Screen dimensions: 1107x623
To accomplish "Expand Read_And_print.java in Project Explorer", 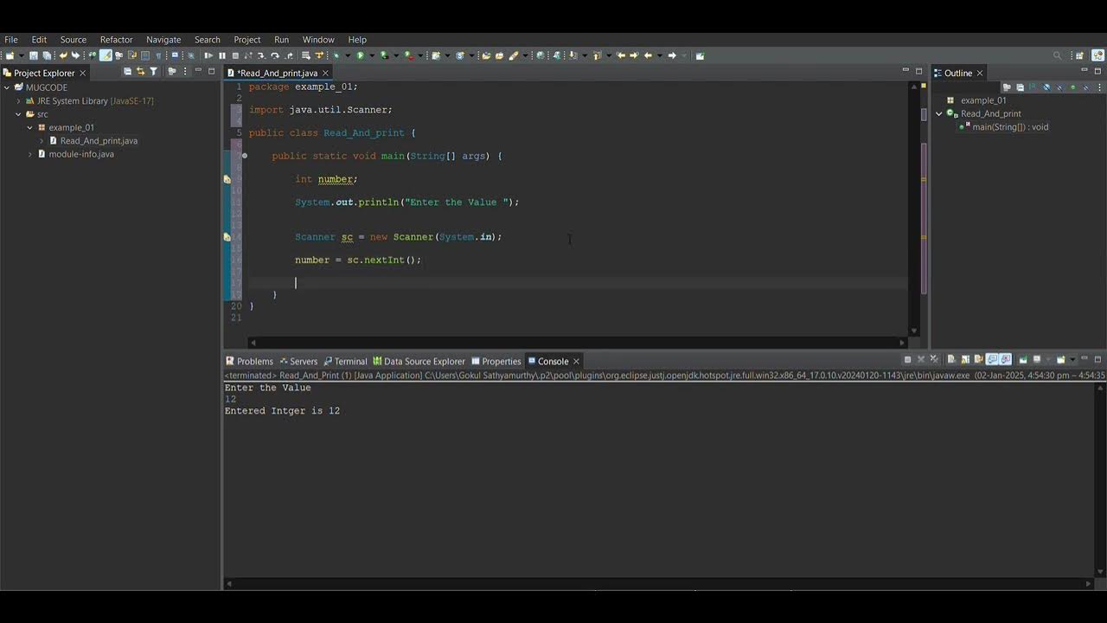I will 42,141.
